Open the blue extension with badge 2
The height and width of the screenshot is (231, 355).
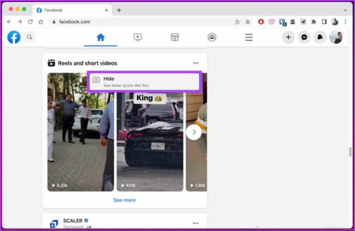pyautogui.click(x=282, y=22)
